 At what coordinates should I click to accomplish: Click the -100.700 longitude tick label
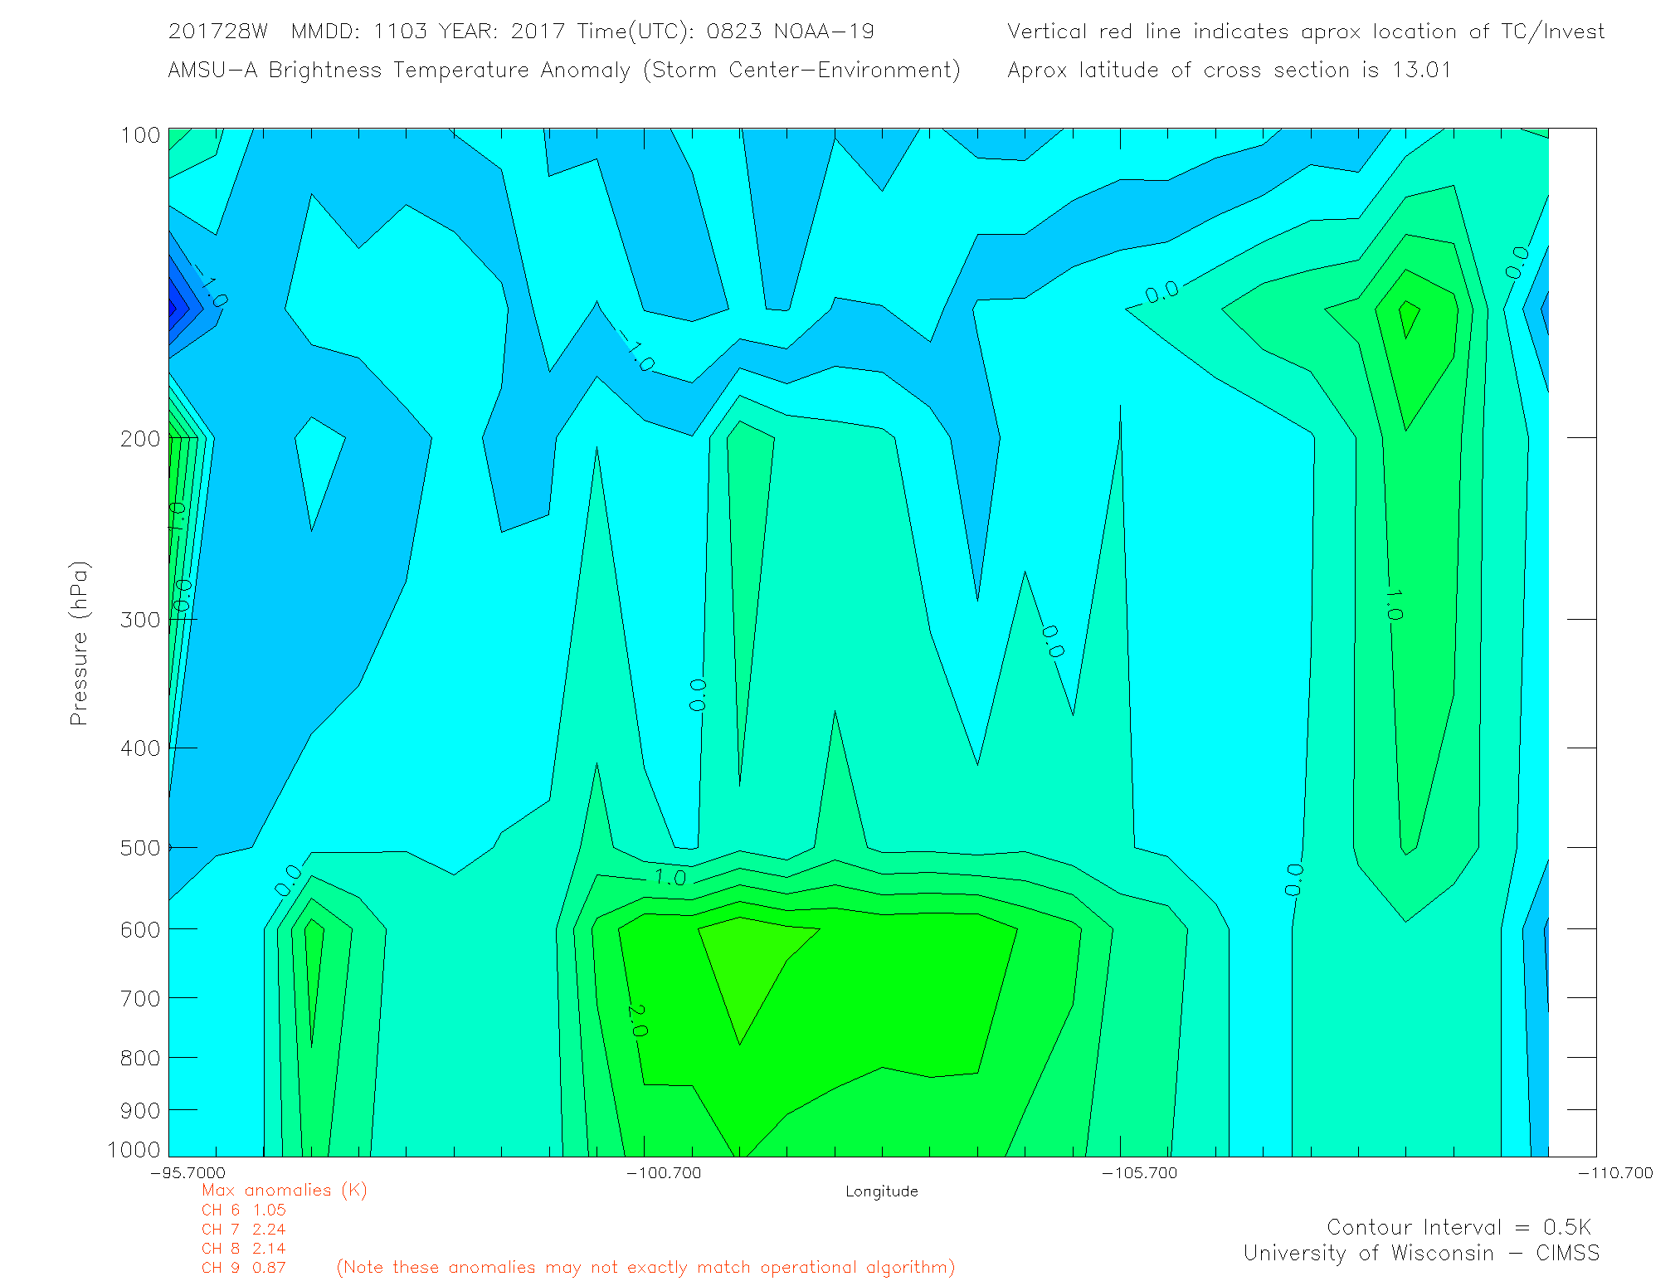pyautogui.click(x=664, y=1172)
